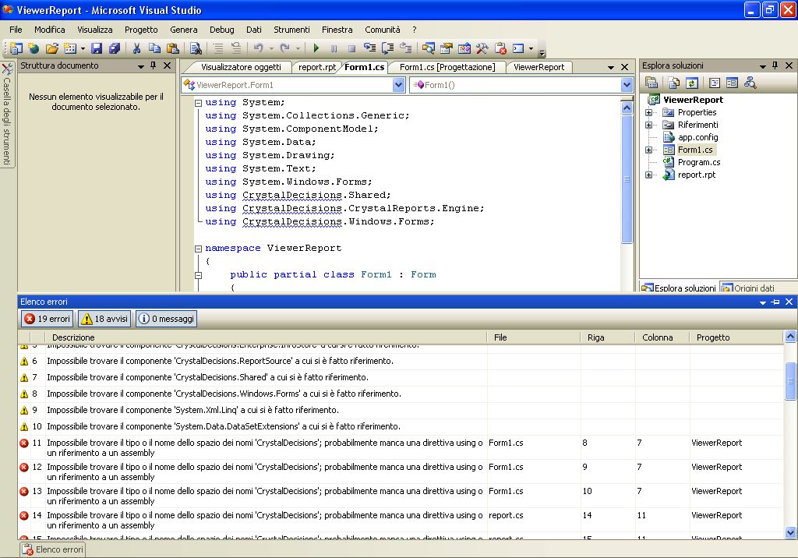Click the Open File folder icon
Viewport: 798px width, 558px height.
(51, 48)
